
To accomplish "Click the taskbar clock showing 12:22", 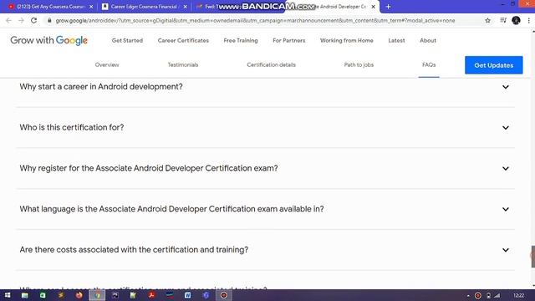I will 518,295.
